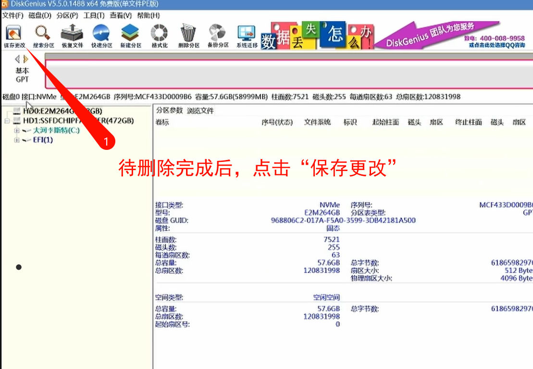Viewport: 533px width, 369px height.
Task: Open the 文件(F) menu
Action: (13, 15)
